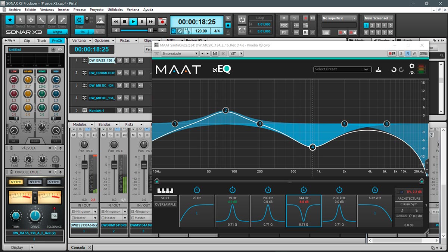This screenshot has width=448, height=252.
Task: Redo the change in MAAT EQ
Action: coord(401,69)
